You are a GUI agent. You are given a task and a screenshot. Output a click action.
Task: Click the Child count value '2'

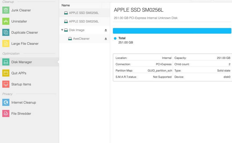coord(229,64)
